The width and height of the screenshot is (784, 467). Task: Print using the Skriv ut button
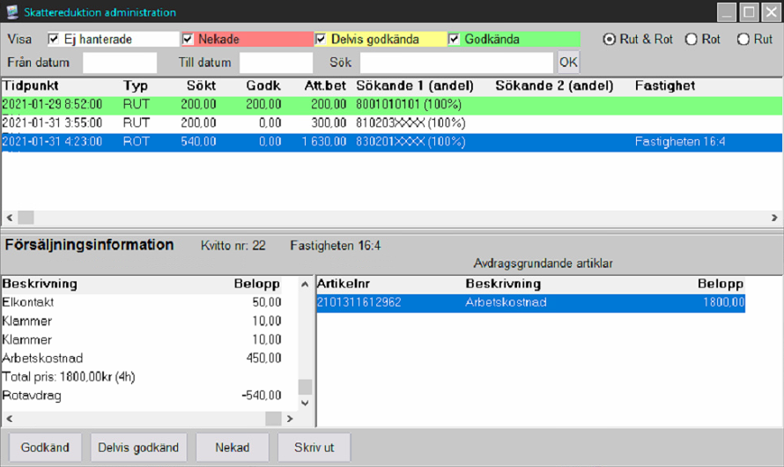pos(314,448)
